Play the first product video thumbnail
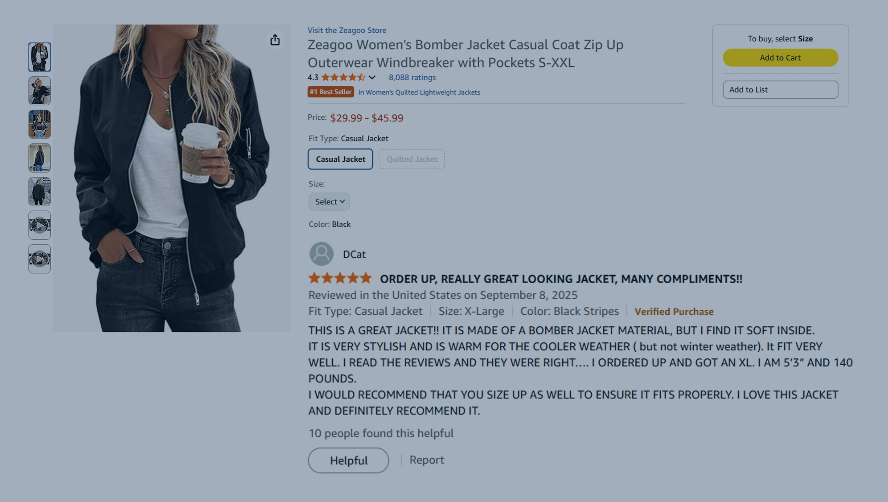The height and width of the screenshot is (502, 888). pyautogui.click(x=40, y=225)
